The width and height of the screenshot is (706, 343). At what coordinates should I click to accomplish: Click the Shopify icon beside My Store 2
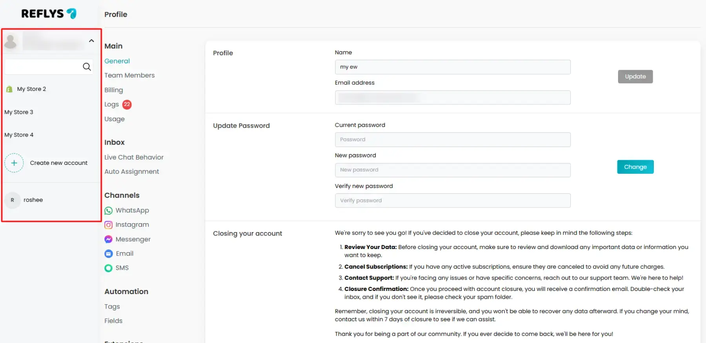point(9,89)
